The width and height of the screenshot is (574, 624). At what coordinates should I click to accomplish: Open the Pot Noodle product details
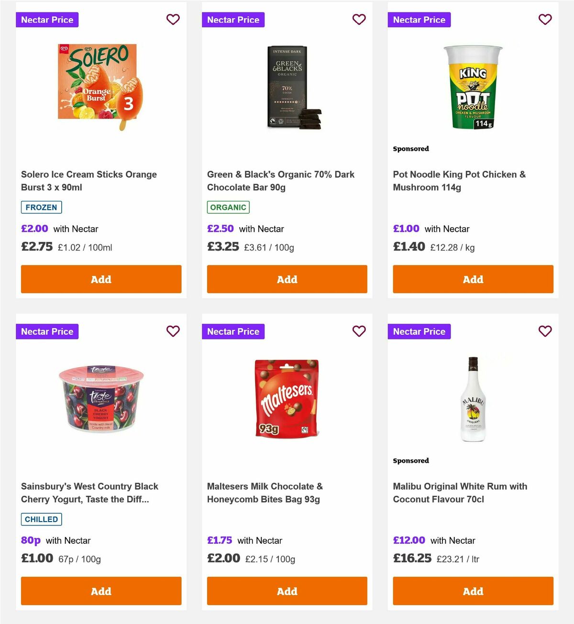tap(459, 181)
